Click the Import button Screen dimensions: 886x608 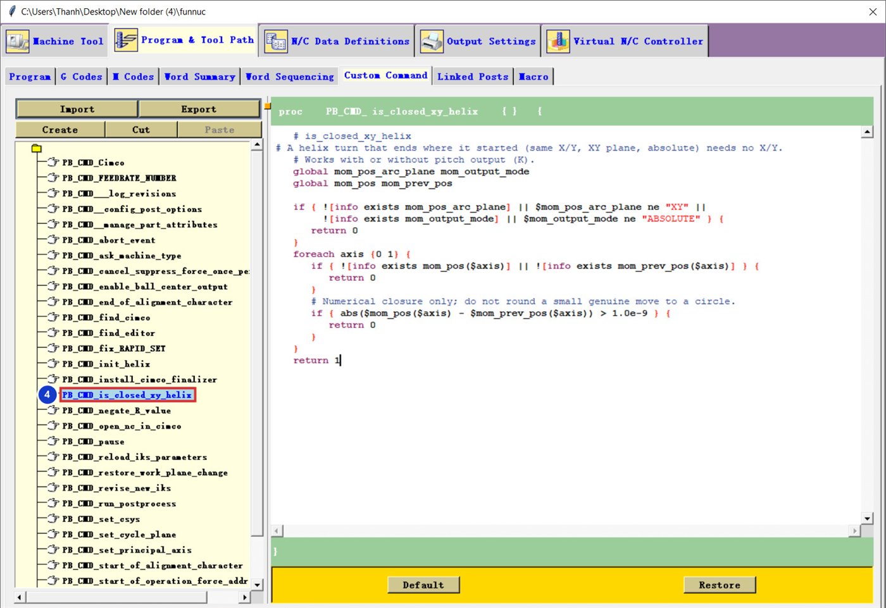77,109
